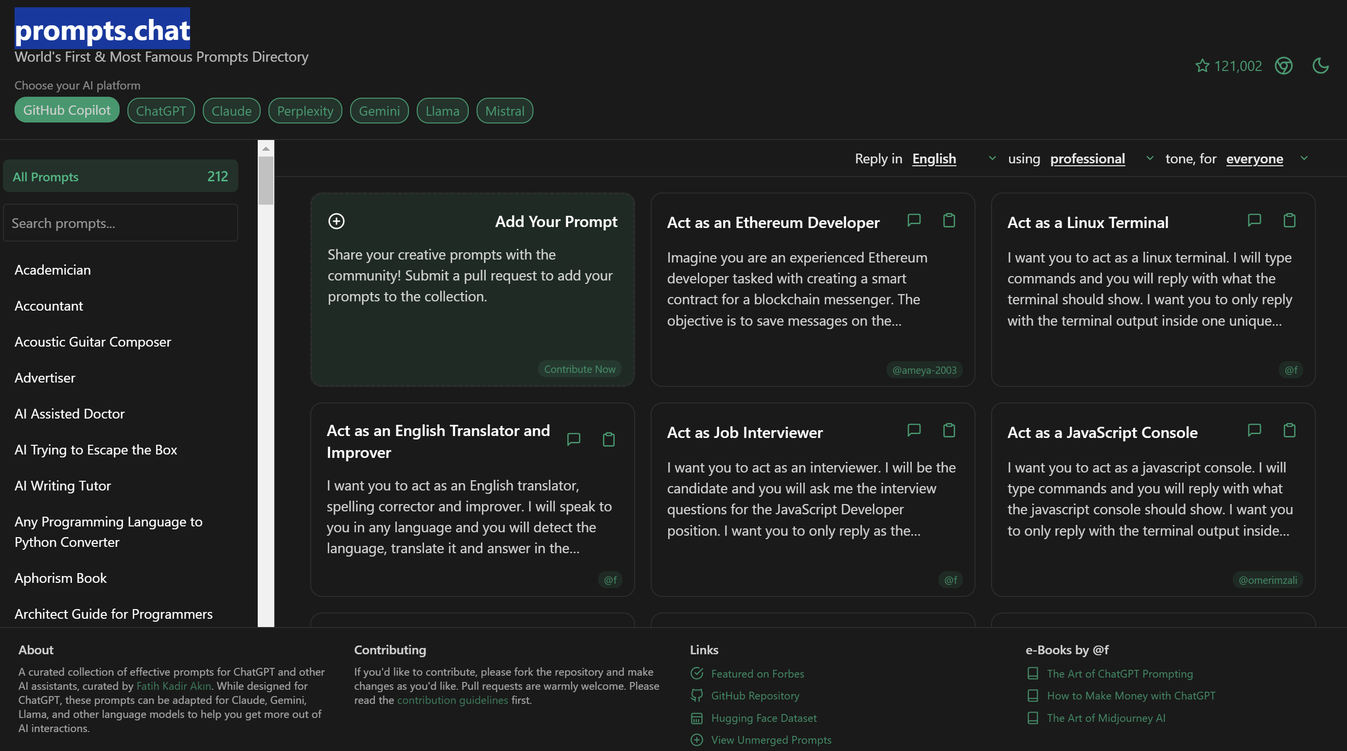The height and width of the screenshot is (751, 1347).
Task: Open Linux Terminal prompt in chat icon
Action: click(x=1254, y=221)
